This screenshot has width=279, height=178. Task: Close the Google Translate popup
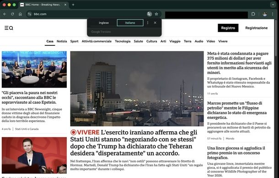(155, 22)
